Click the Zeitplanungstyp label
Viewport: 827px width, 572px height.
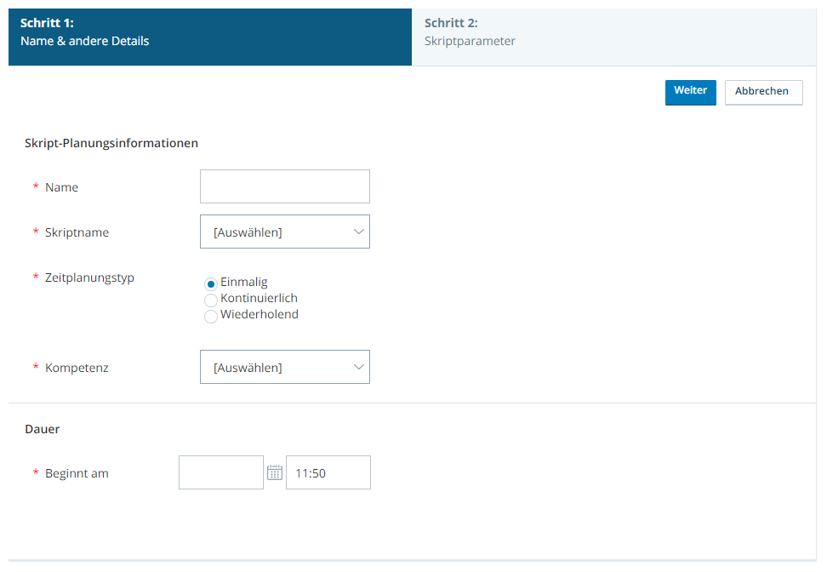pos(89,278)
